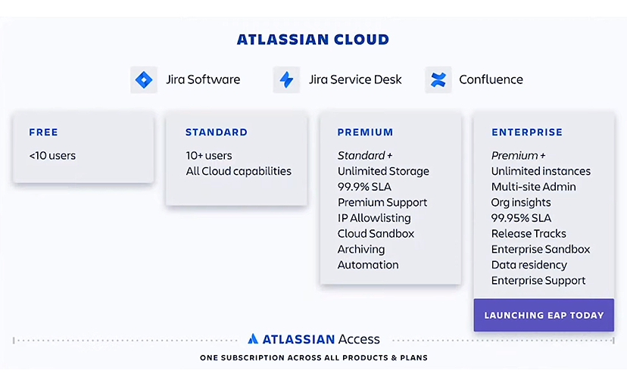The image size is (627, 386).
Task: Click "IP Allowlisting" feature
Action: coord(374,218)
